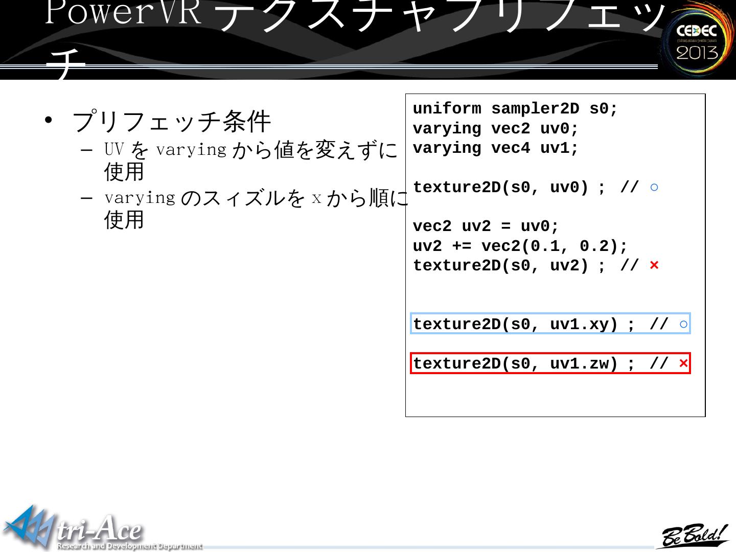The width and height of the screenshot is (736, 552).
Task: Click the 'vec2 uv2 = uv0;' line
Action: click(x=486, y=226)
